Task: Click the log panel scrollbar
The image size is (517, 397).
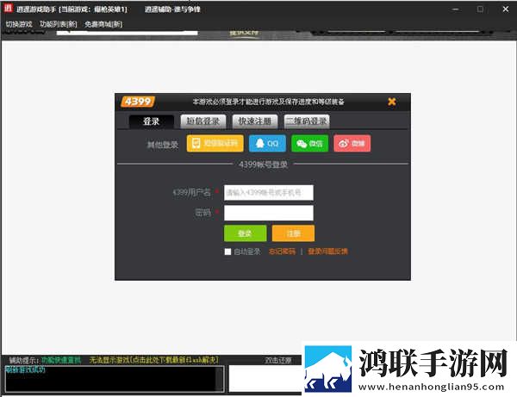Action: (219, 379)
